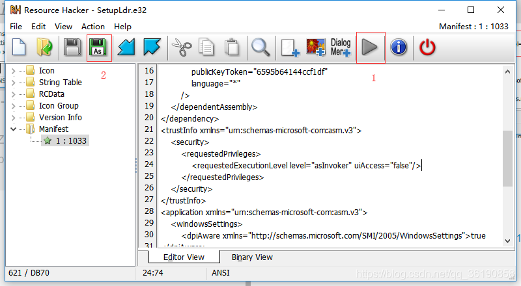
Task: Click the editor vertical scrollbar thumb
Action: pyautogui.click(x=507, y=159)
